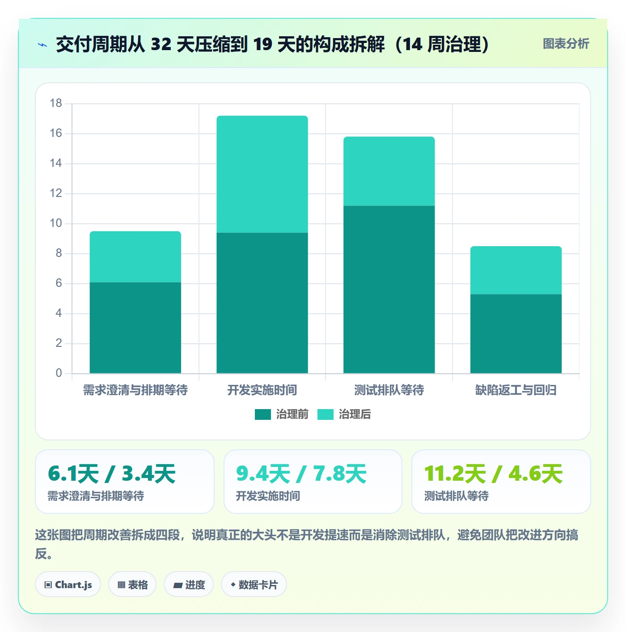
Task: Click the 治理前 bar for 需求澄清与排期等待
Action: 135,328
